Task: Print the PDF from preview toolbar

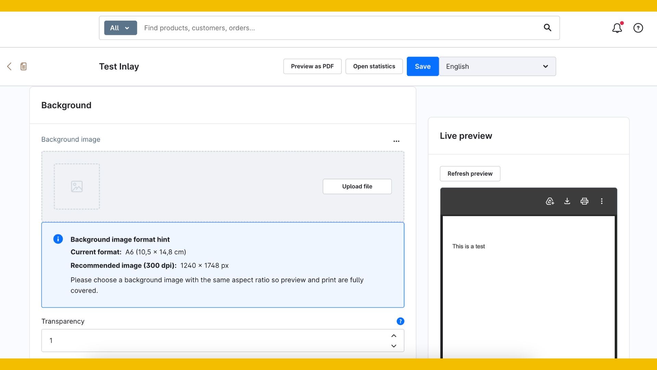Action: pyautogui.click(x=584, y=201)
